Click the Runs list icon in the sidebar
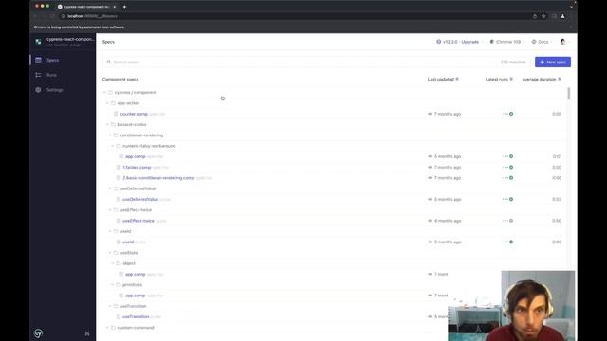 (38, 75)
